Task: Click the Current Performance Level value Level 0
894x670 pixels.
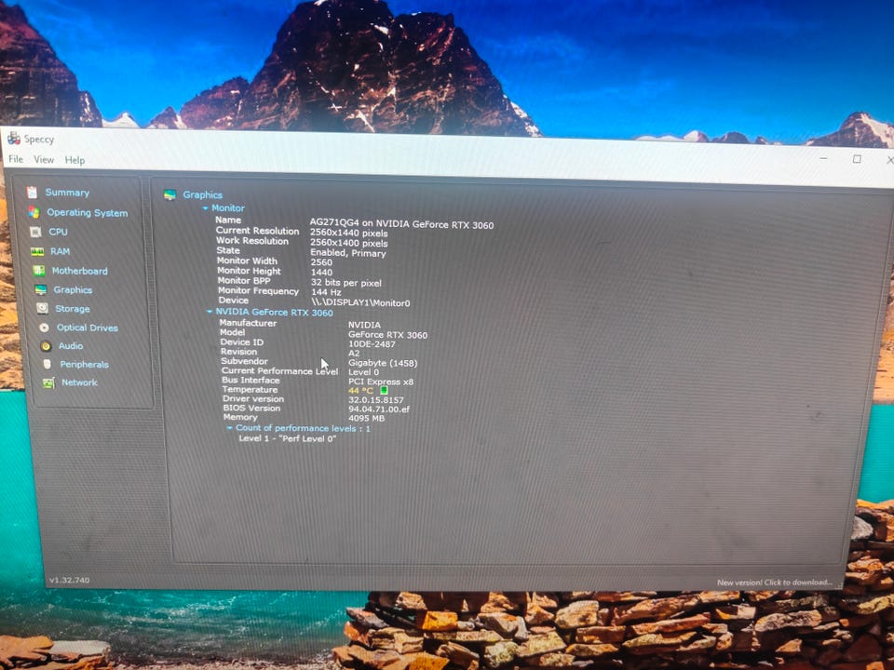Action: [x=364, y=372]
